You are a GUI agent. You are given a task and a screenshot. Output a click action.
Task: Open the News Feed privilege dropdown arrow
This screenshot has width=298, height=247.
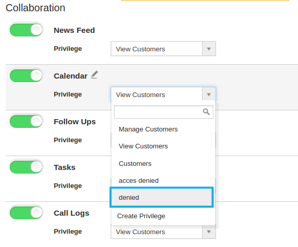209,49
